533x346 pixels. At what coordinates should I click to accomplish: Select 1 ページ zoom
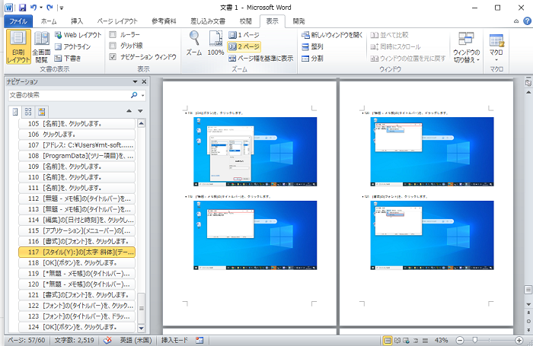tap(244, 35)
